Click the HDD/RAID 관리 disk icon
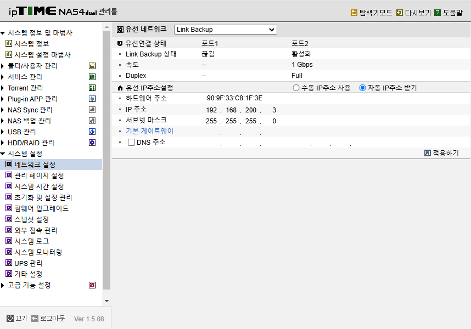Viewport: 471px width, 329px height. pyautogui.click(x=92, y=143)
